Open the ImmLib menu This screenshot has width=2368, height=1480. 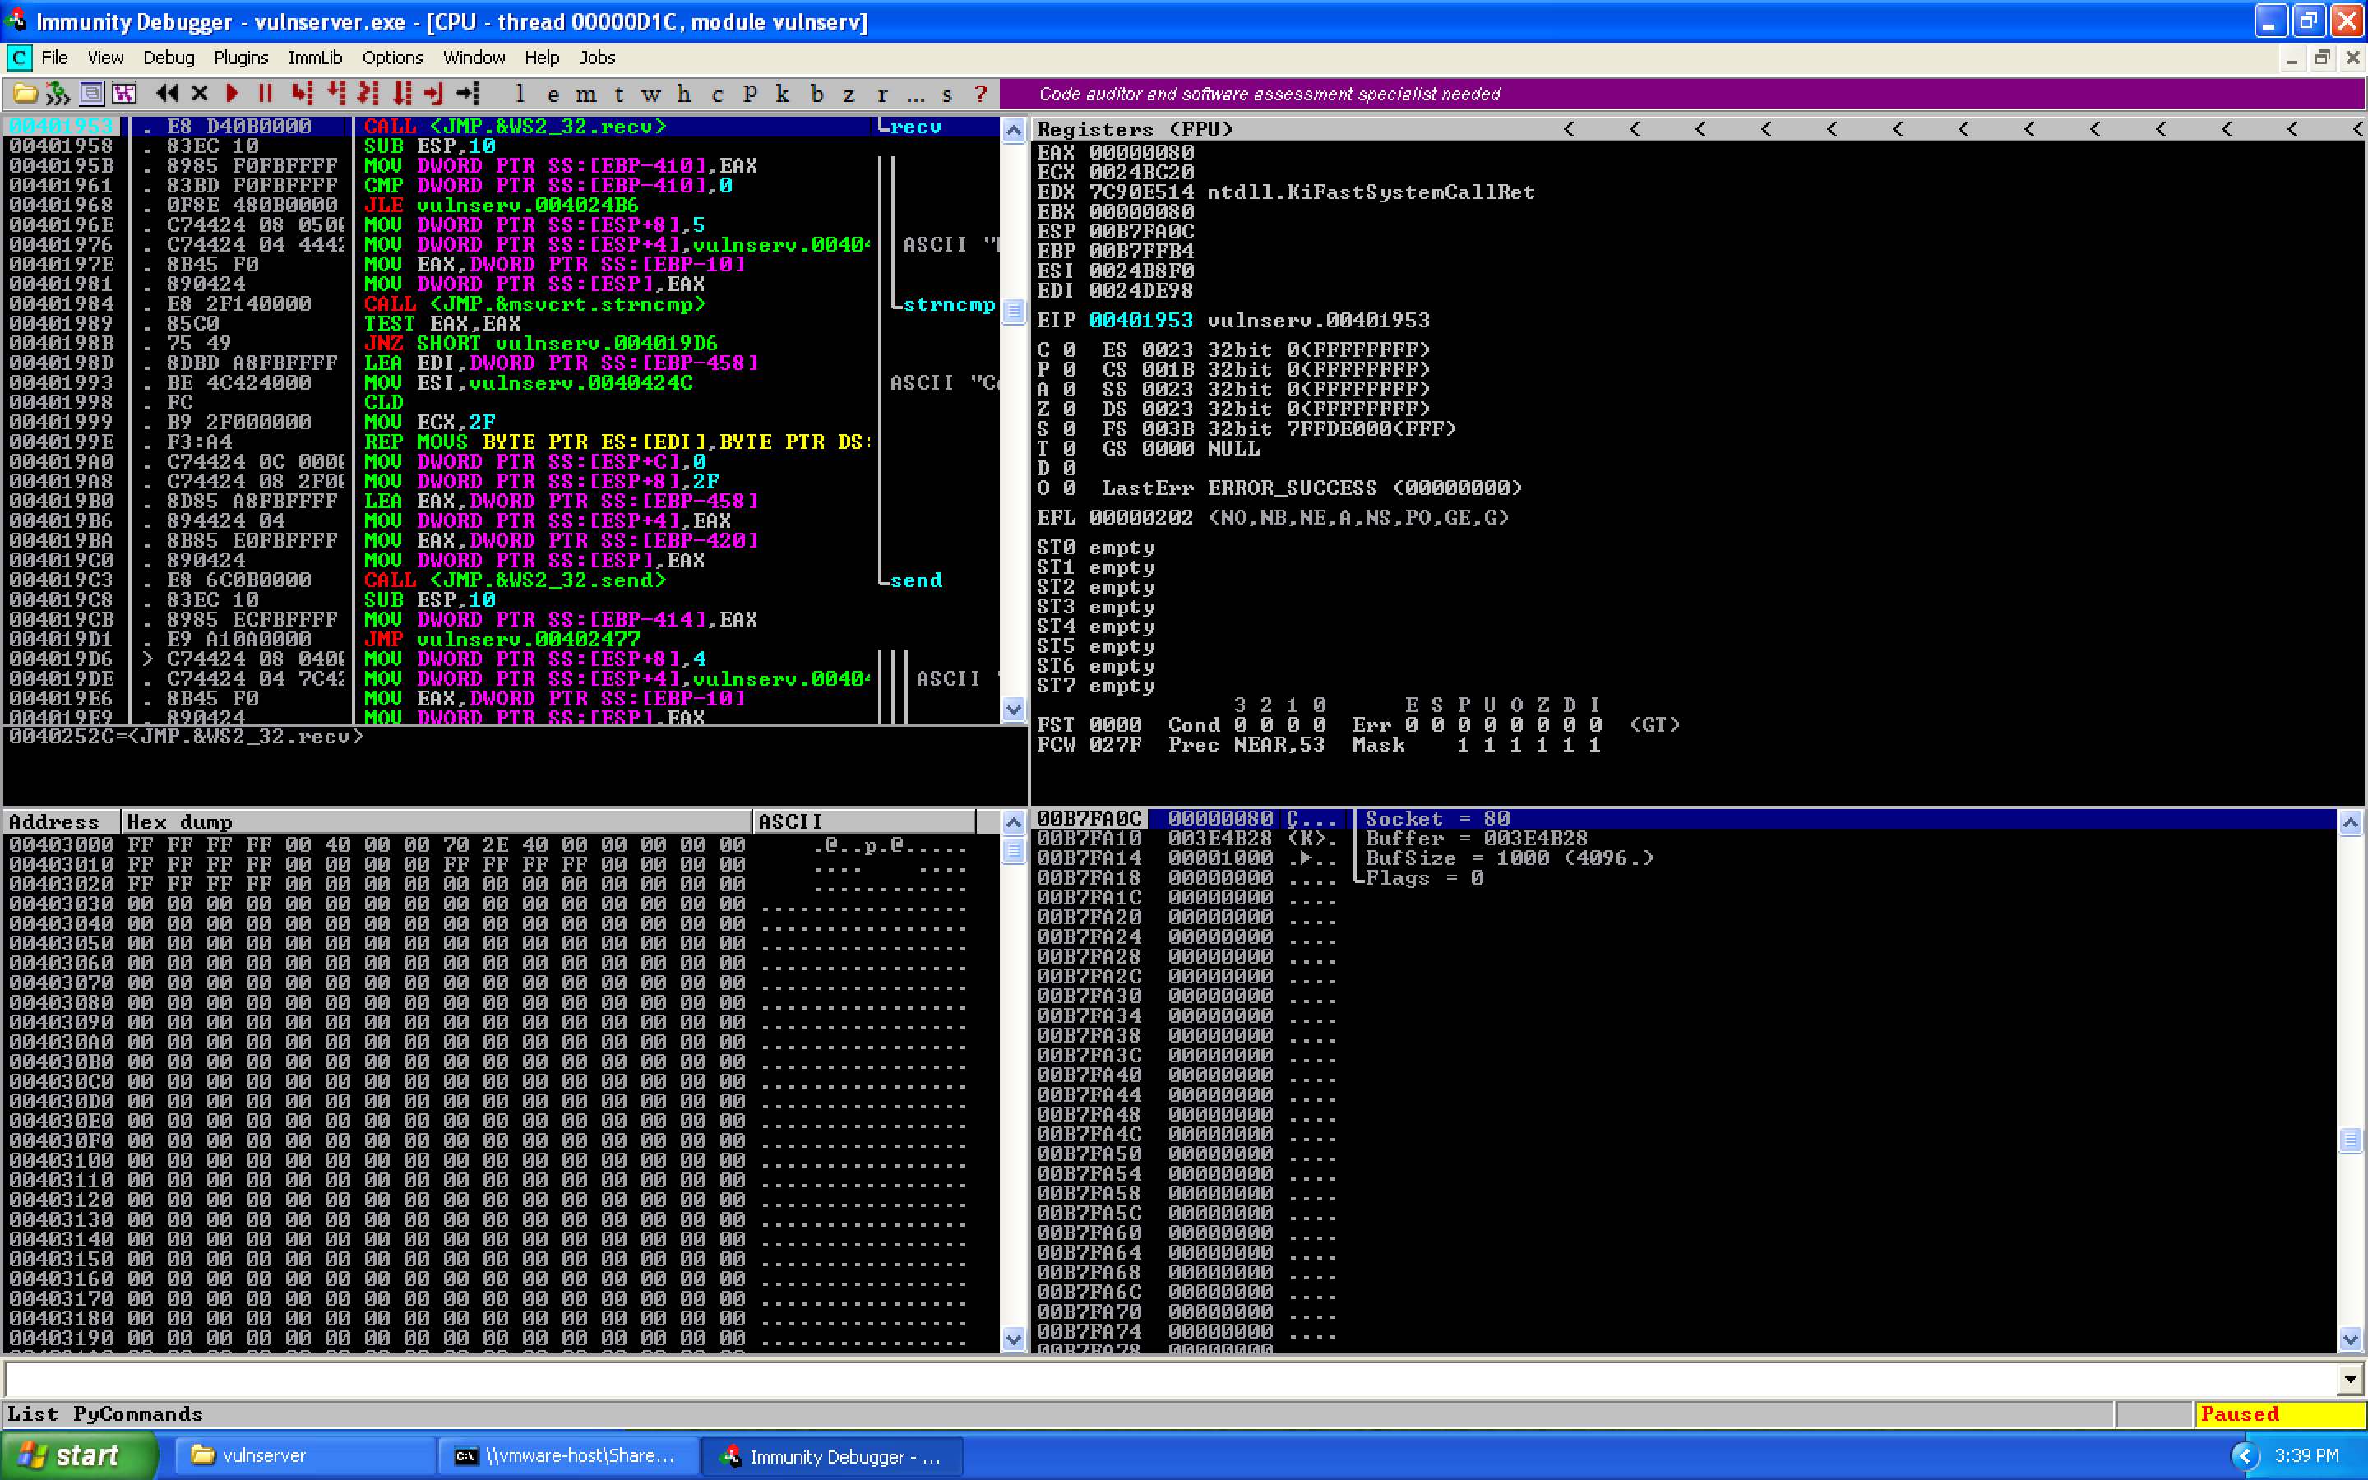pyautogui.click(x=314, y=58)
